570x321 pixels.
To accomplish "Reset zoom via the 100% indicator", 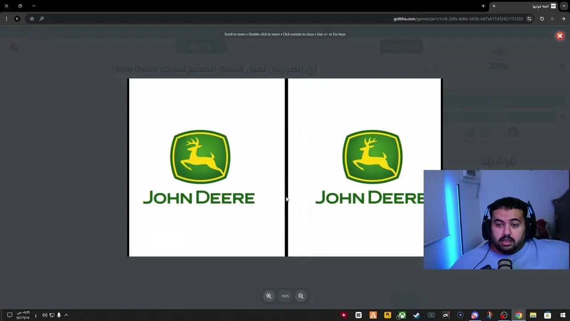I will 285,296.
